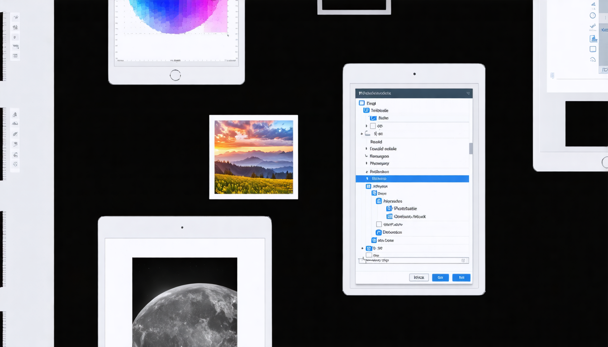
Task: Click the text field at the dialog bottom
Action: tap(413, 260)
